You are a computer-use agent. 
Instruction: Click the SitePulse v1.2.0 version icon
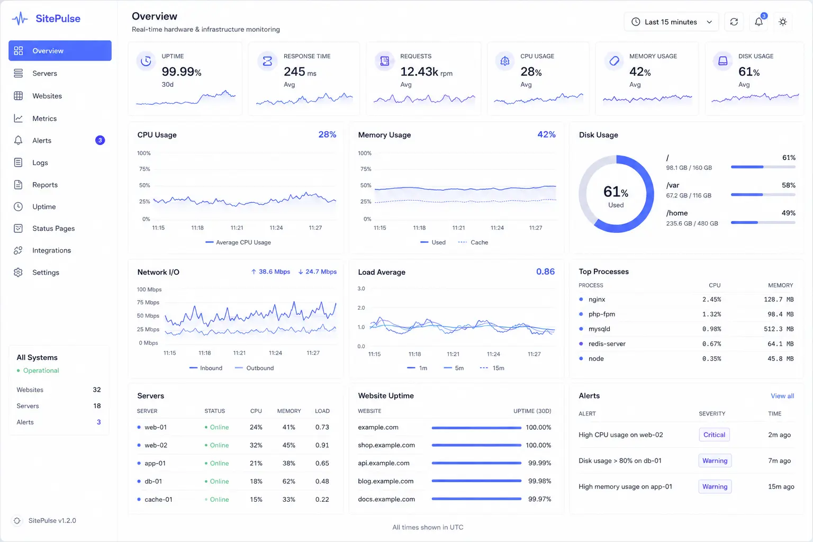tap(17, 521)
